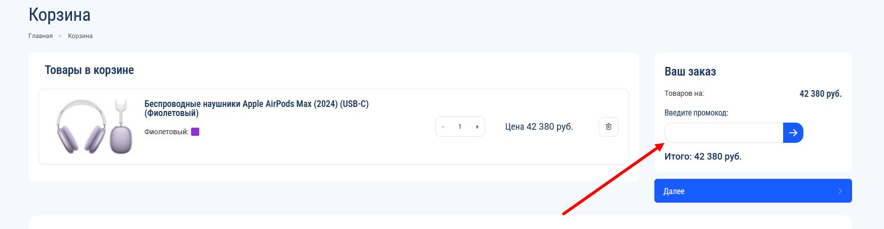Click the Корзина breadcrumb item
The image size is (884, 229).
tap(80, 36)
